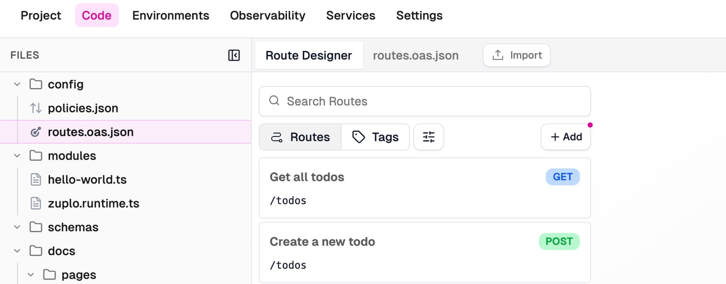
Task: Collapse the pages folder chevron
Action: [31, 274]
